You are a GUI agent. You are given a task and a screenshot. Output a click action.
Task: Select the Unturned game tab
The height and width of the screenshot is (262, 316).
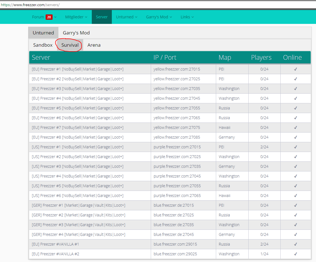pos(43,33)
